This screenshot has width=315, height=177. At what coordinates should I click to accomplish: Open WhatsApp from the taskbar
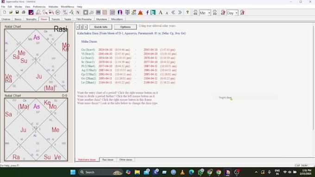(201, 172)
